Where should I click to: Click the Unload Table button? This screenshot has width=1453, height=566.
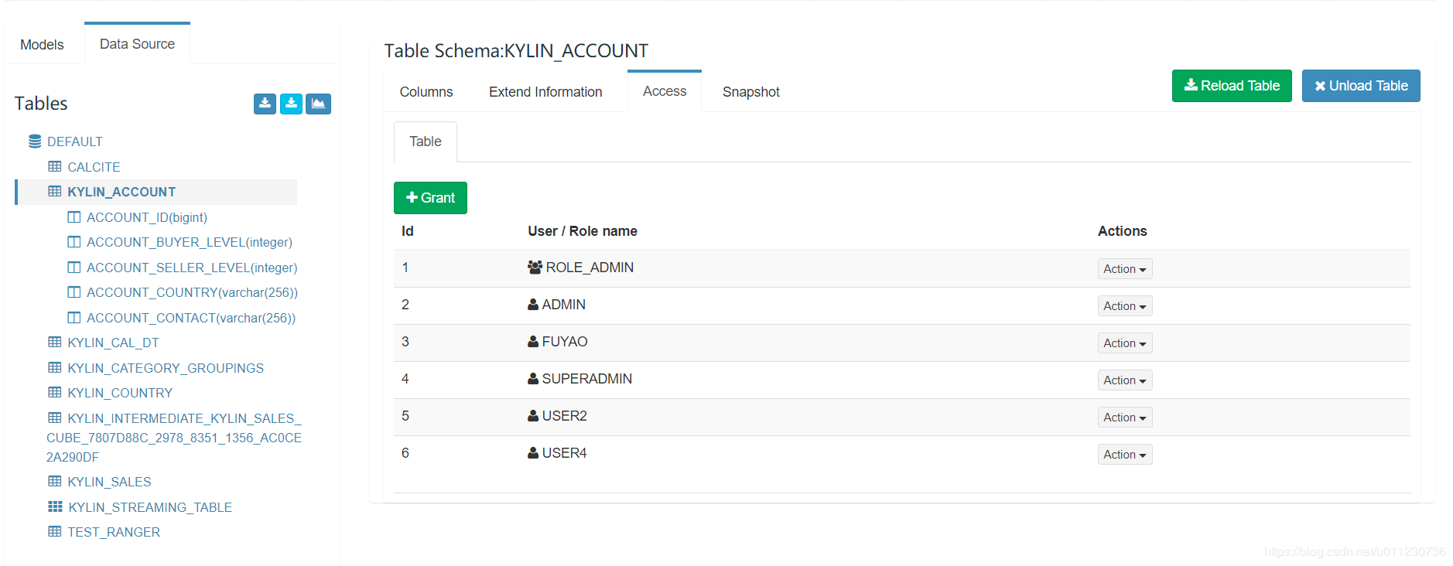point(1361,86)
